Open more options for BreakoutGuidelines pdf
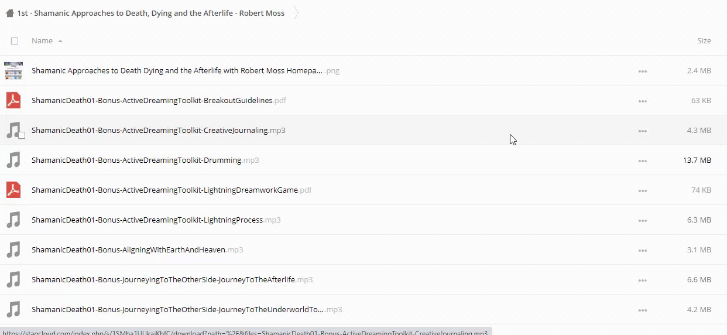 point(642,101)
